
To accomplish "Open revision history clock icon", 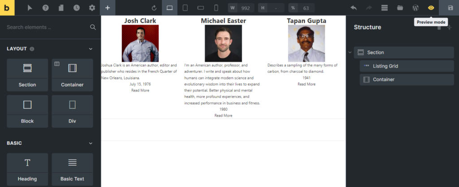I will coord(76,8).
